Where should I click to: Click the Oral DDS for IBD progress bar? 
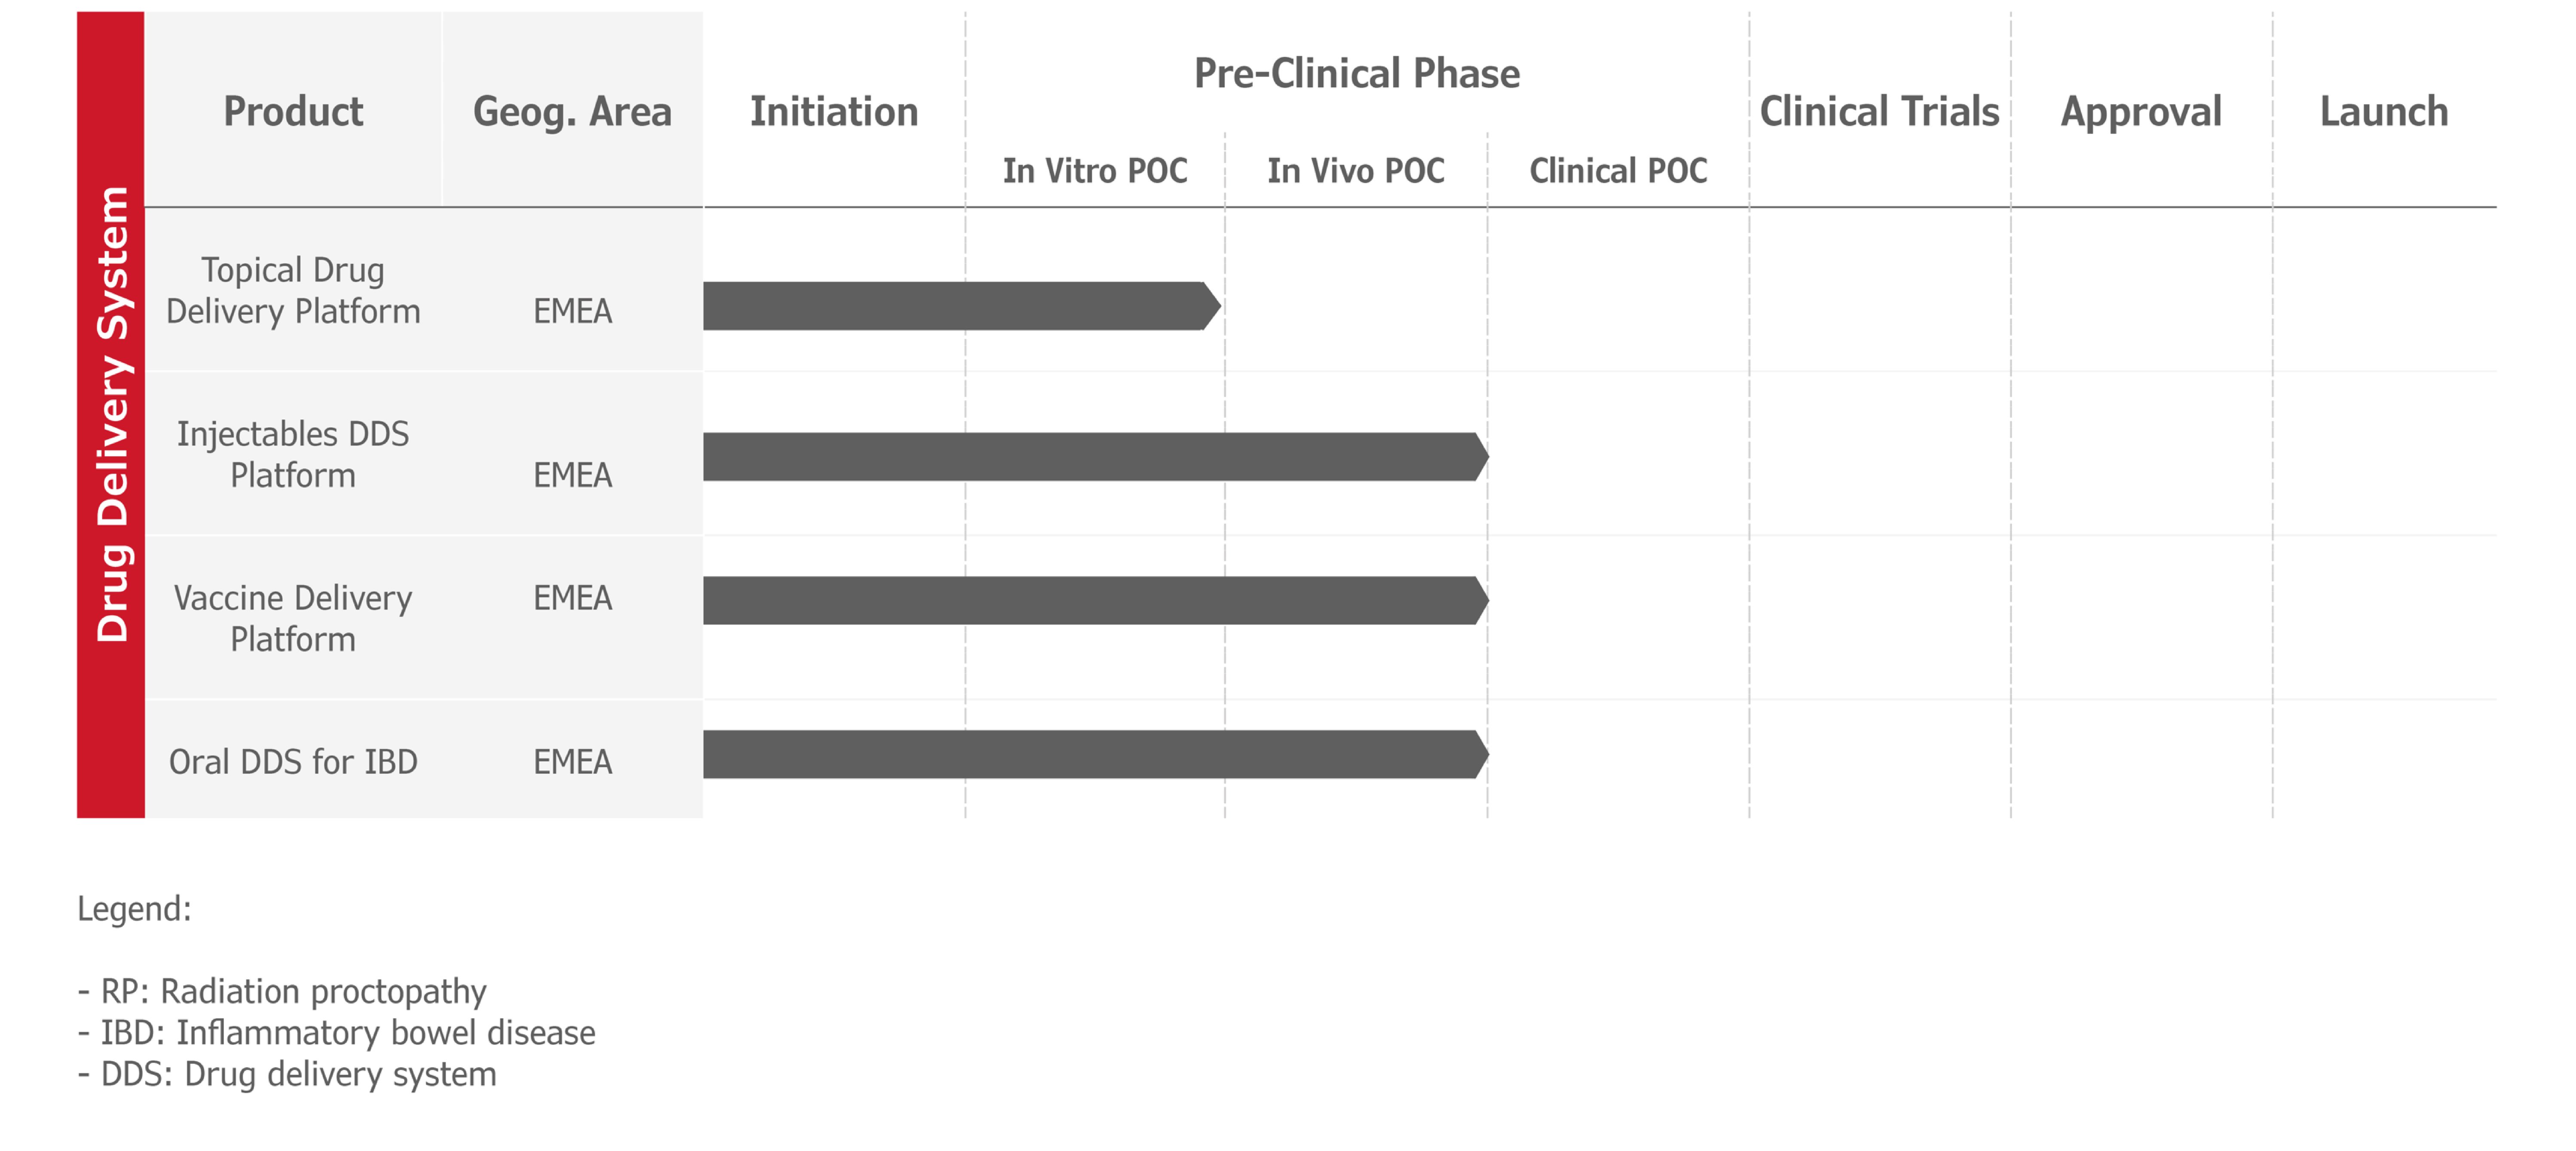pos(1096,754)
